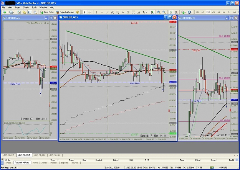Toggle the Market Watch panel icon
This screenshot has height=170, width=240.
point(19,12)
